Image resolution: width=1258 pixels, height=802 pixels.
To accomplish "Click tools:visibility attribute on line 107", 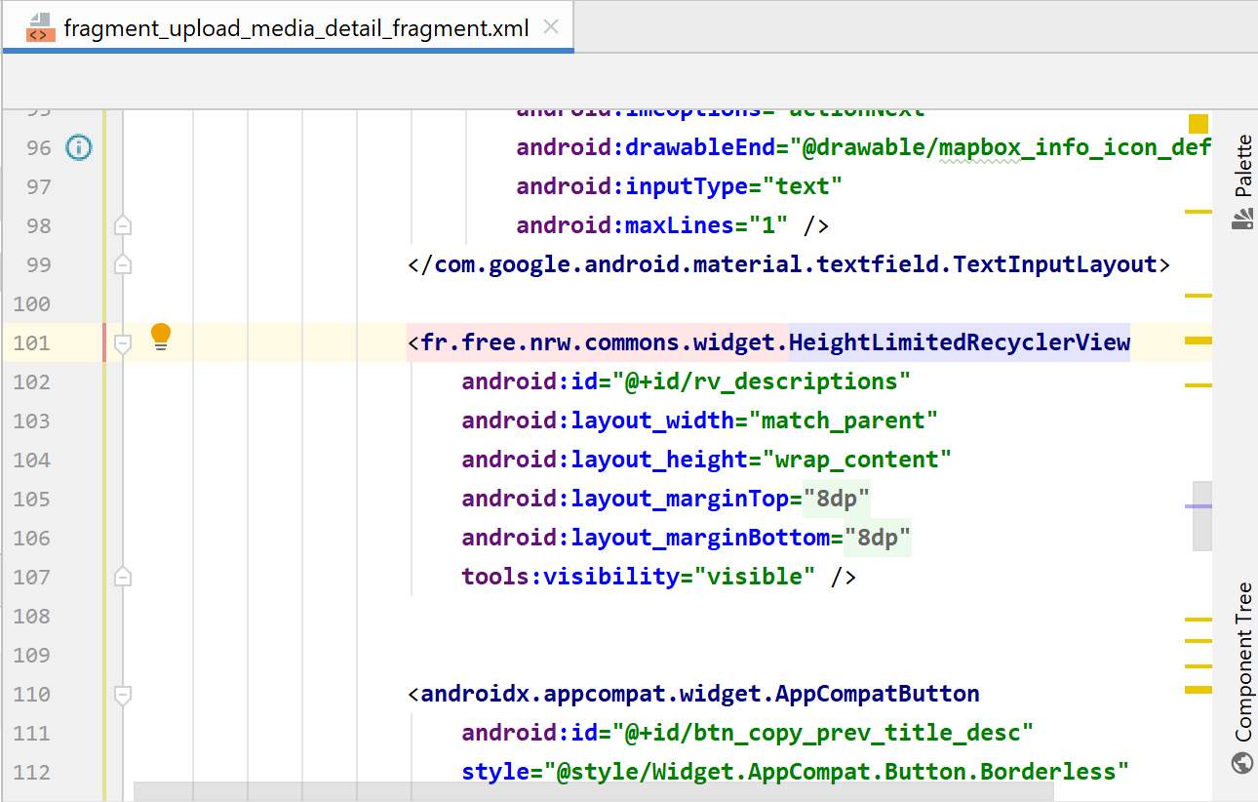I will [570, 577].
